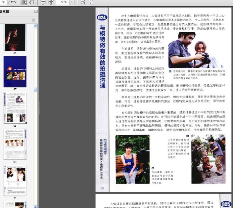This screenshot has height=208, width=233.
Task: Activate the text Select tool
Action: point(24,2)
